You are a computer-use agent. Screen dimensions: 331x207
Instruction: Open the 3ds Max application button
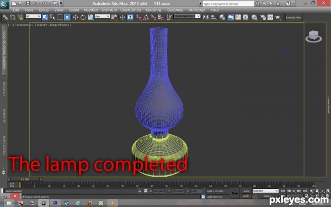pos(4,4)
